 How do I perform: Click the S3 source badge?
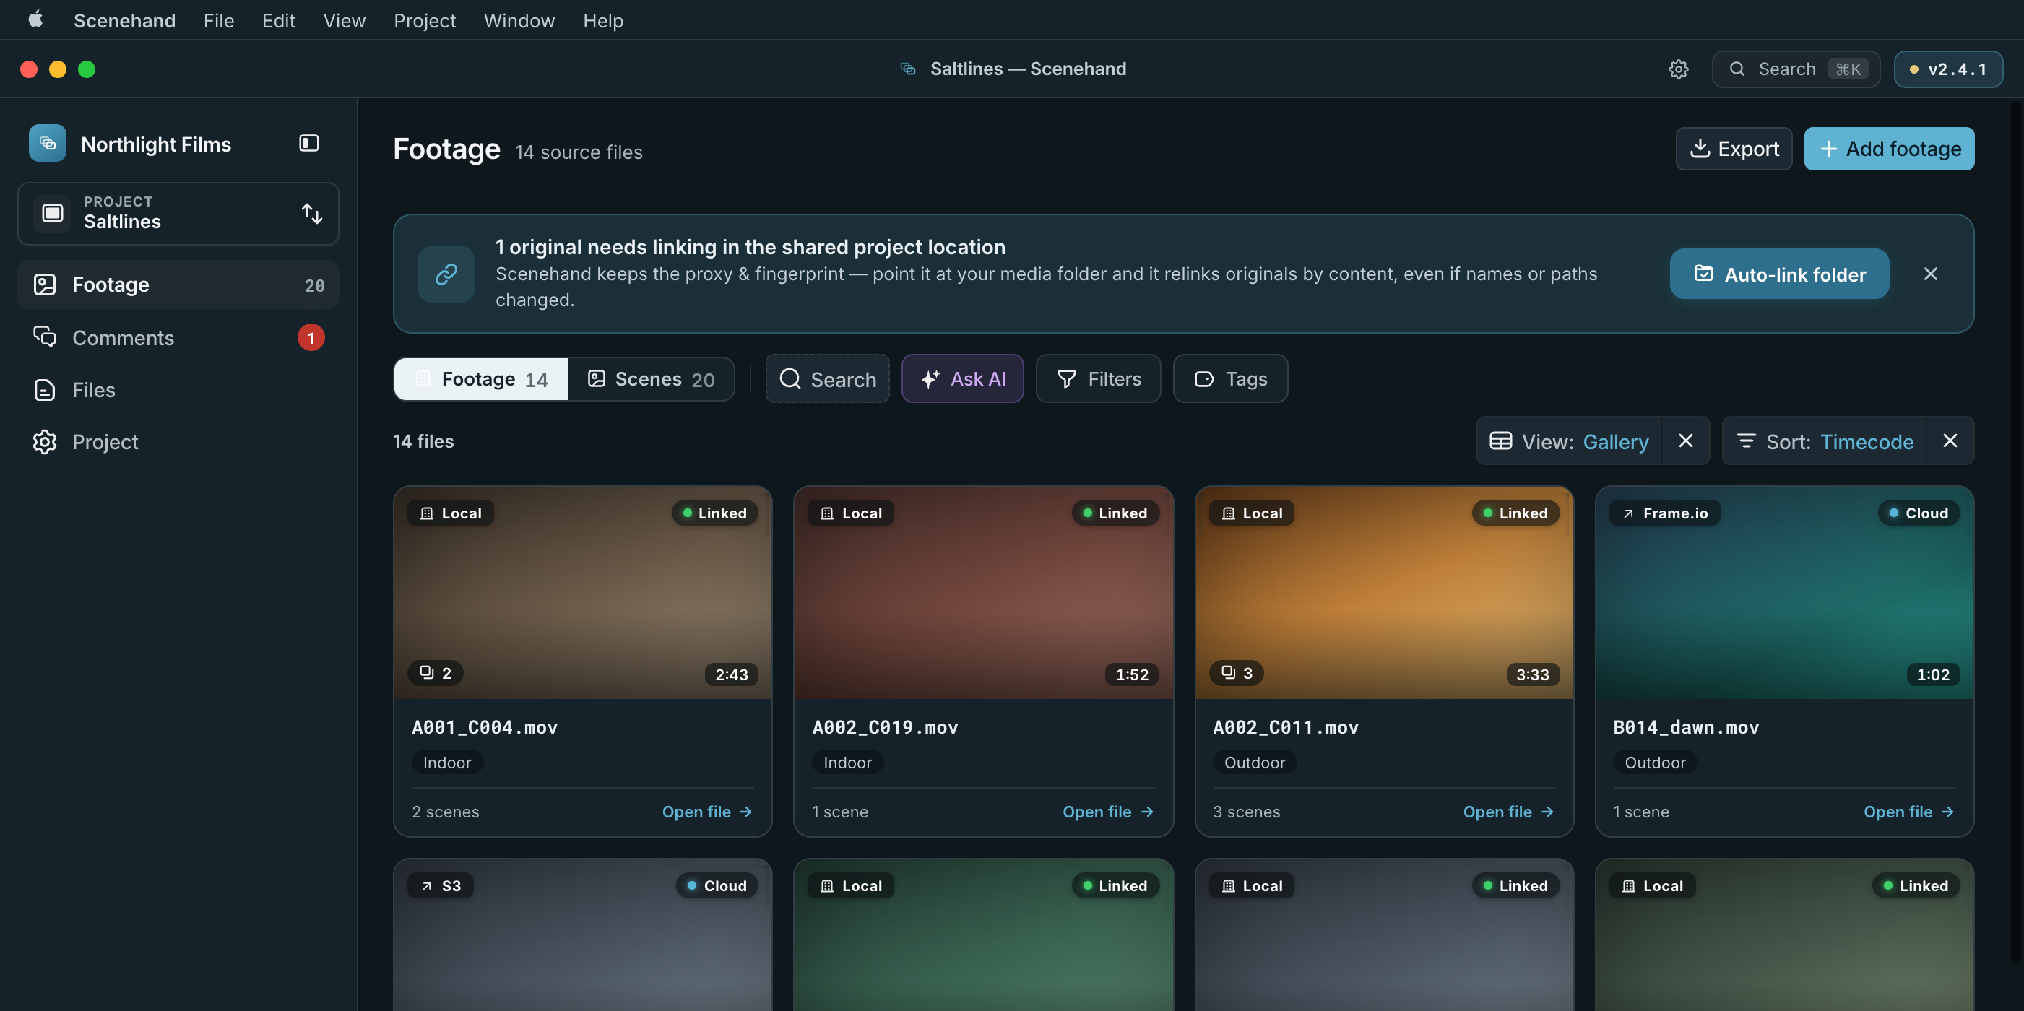[x=441, y=885]
